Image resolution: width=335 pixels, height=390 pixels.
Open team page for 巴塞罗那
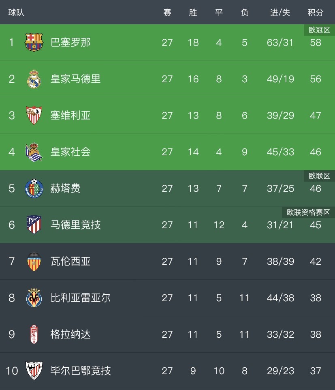point(70,42)
